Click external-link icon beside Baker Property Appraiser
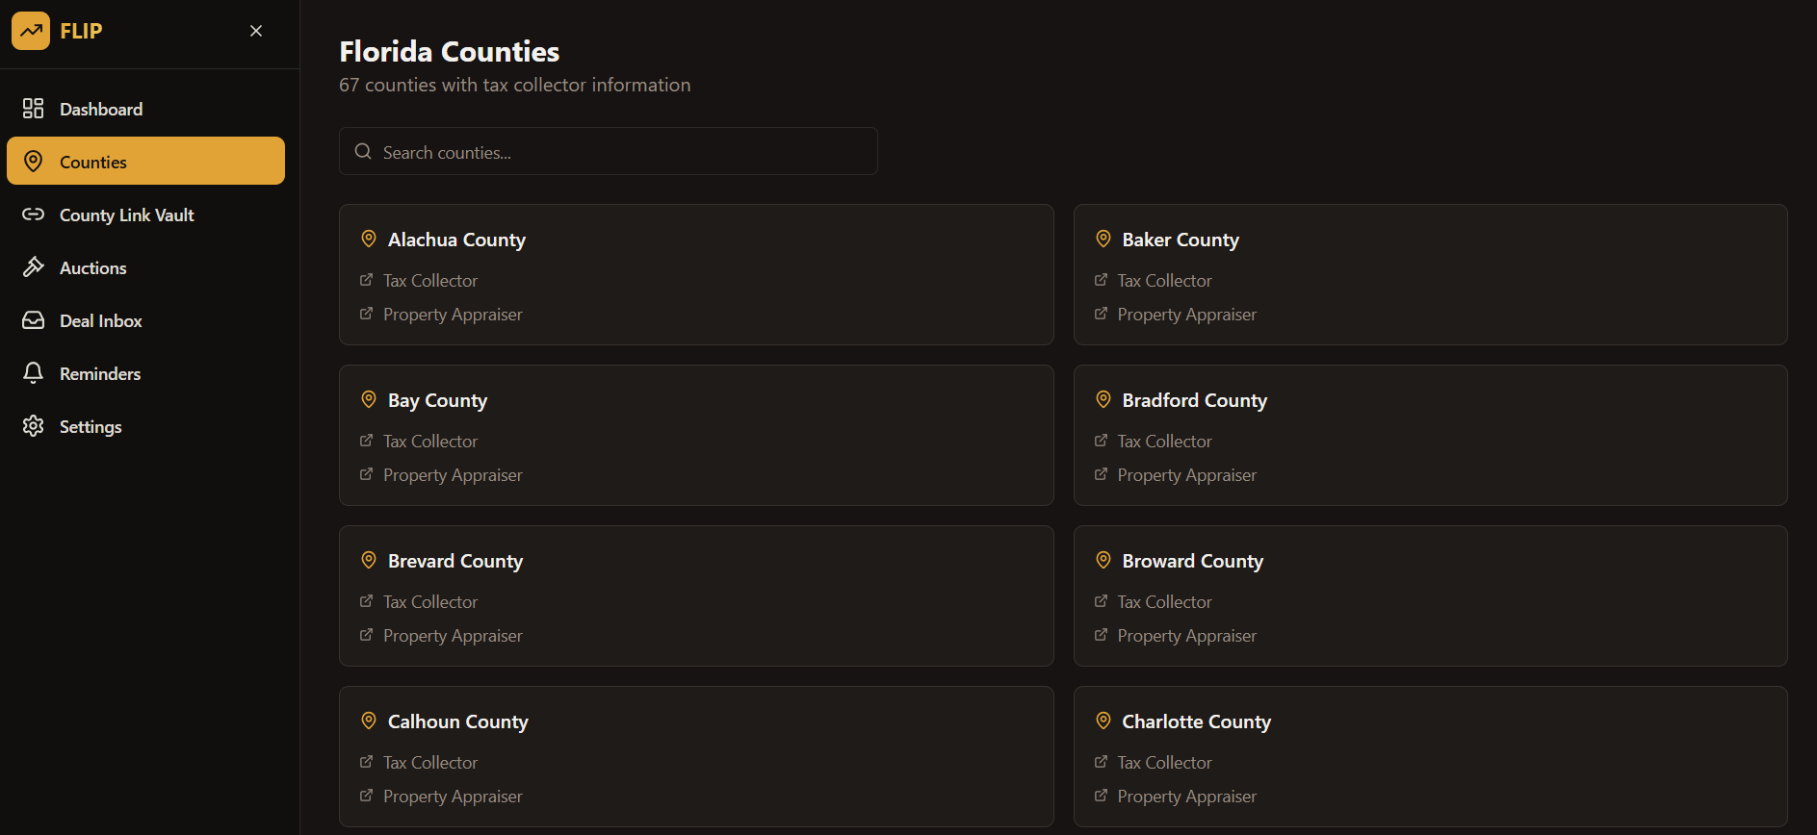 pyautogui.click(x=1101, y=314)
